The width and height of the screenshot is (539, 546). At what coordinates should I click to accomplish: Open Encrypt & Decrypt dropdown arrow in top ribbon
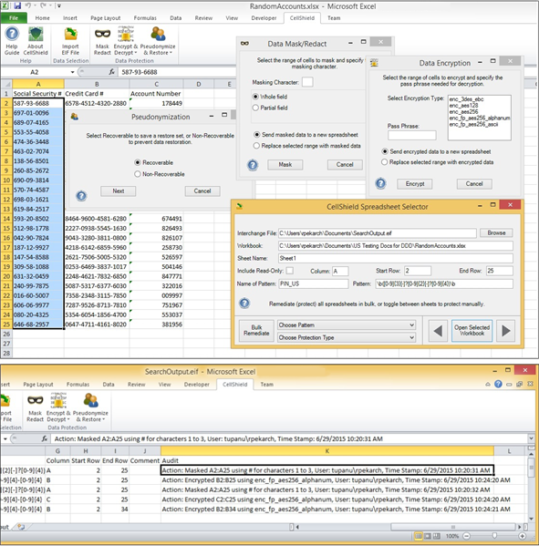click(x=136, y=53)
